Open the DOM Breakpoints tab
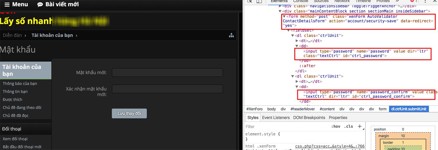 coord(309,117)
